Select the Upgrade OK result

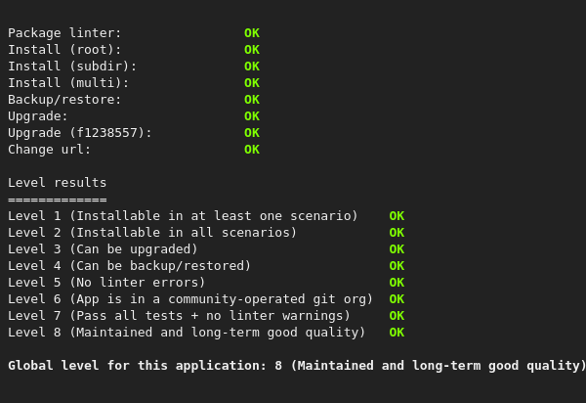pos(252,116)
